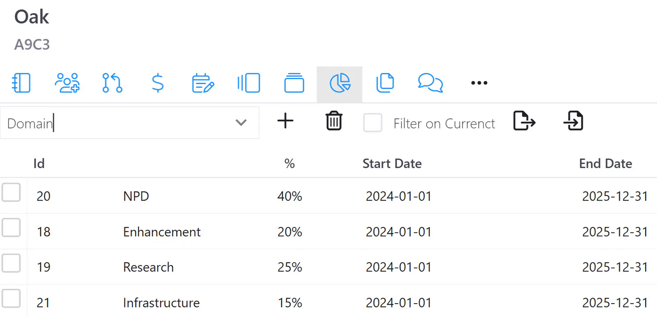This screenshot has height=318, width=657.
Task: Tick the checkbox for NPD row
Action: (11, 192)
